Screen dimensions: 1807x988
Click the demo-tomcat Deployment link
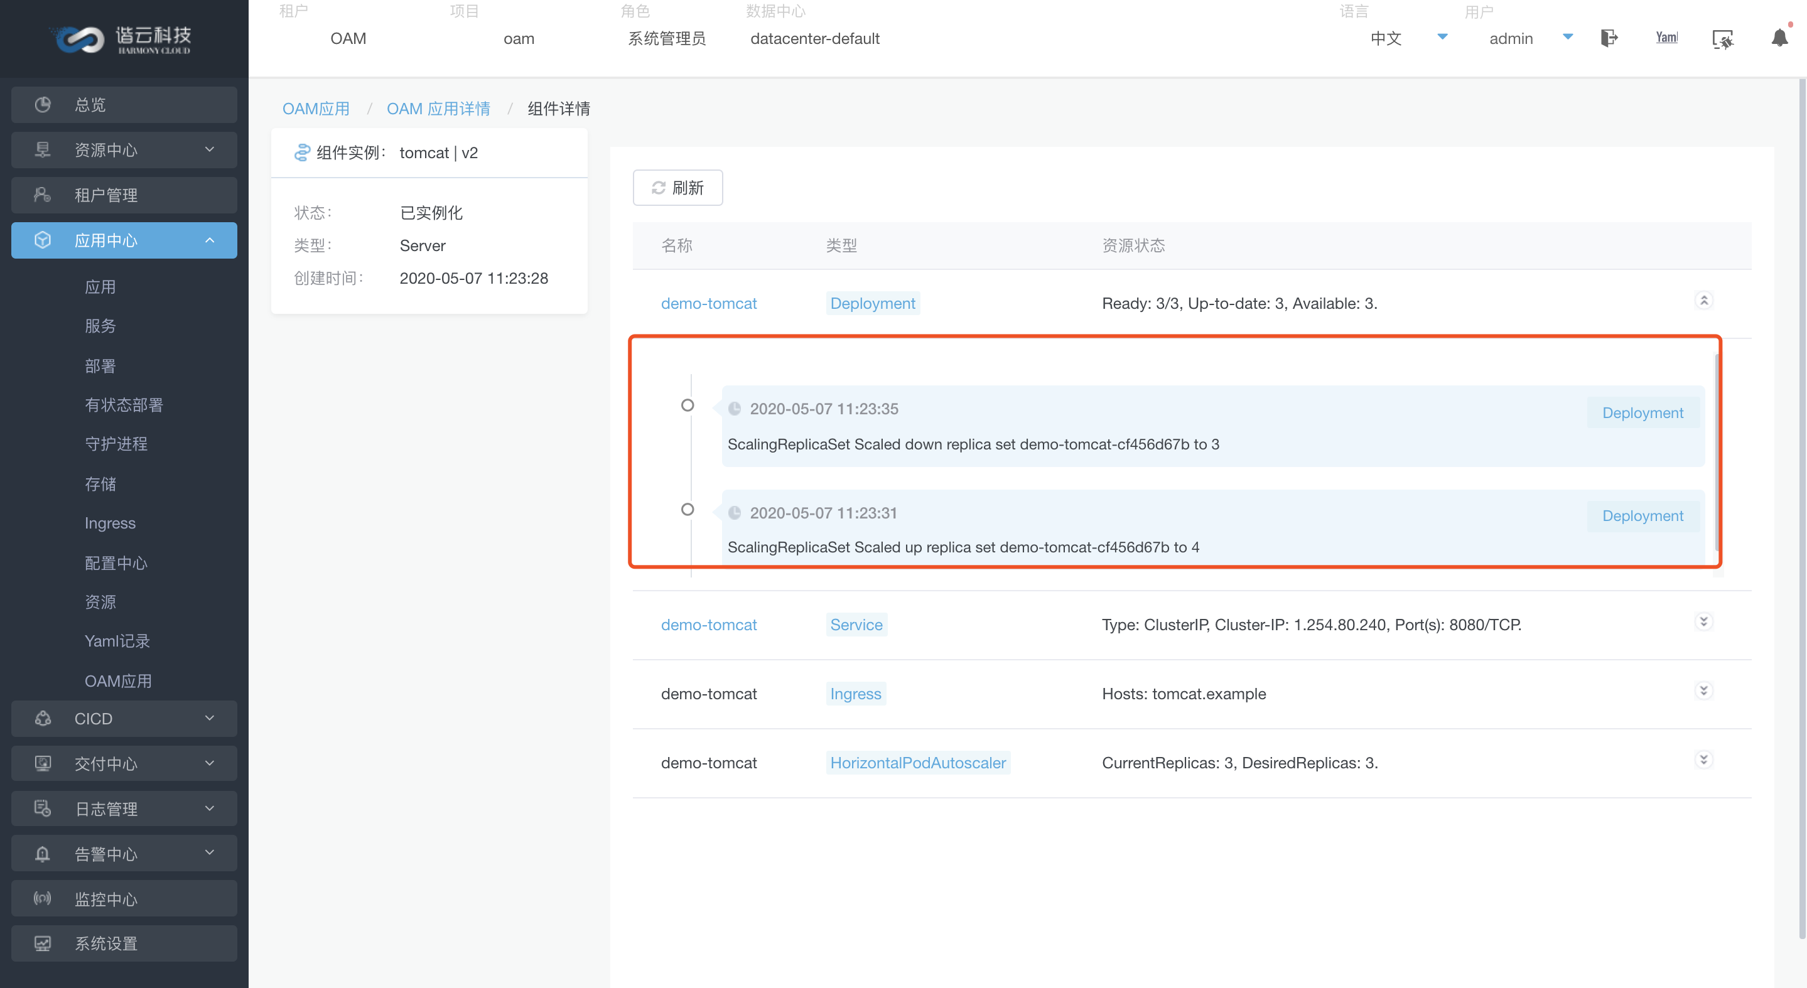tap(709, 303)
